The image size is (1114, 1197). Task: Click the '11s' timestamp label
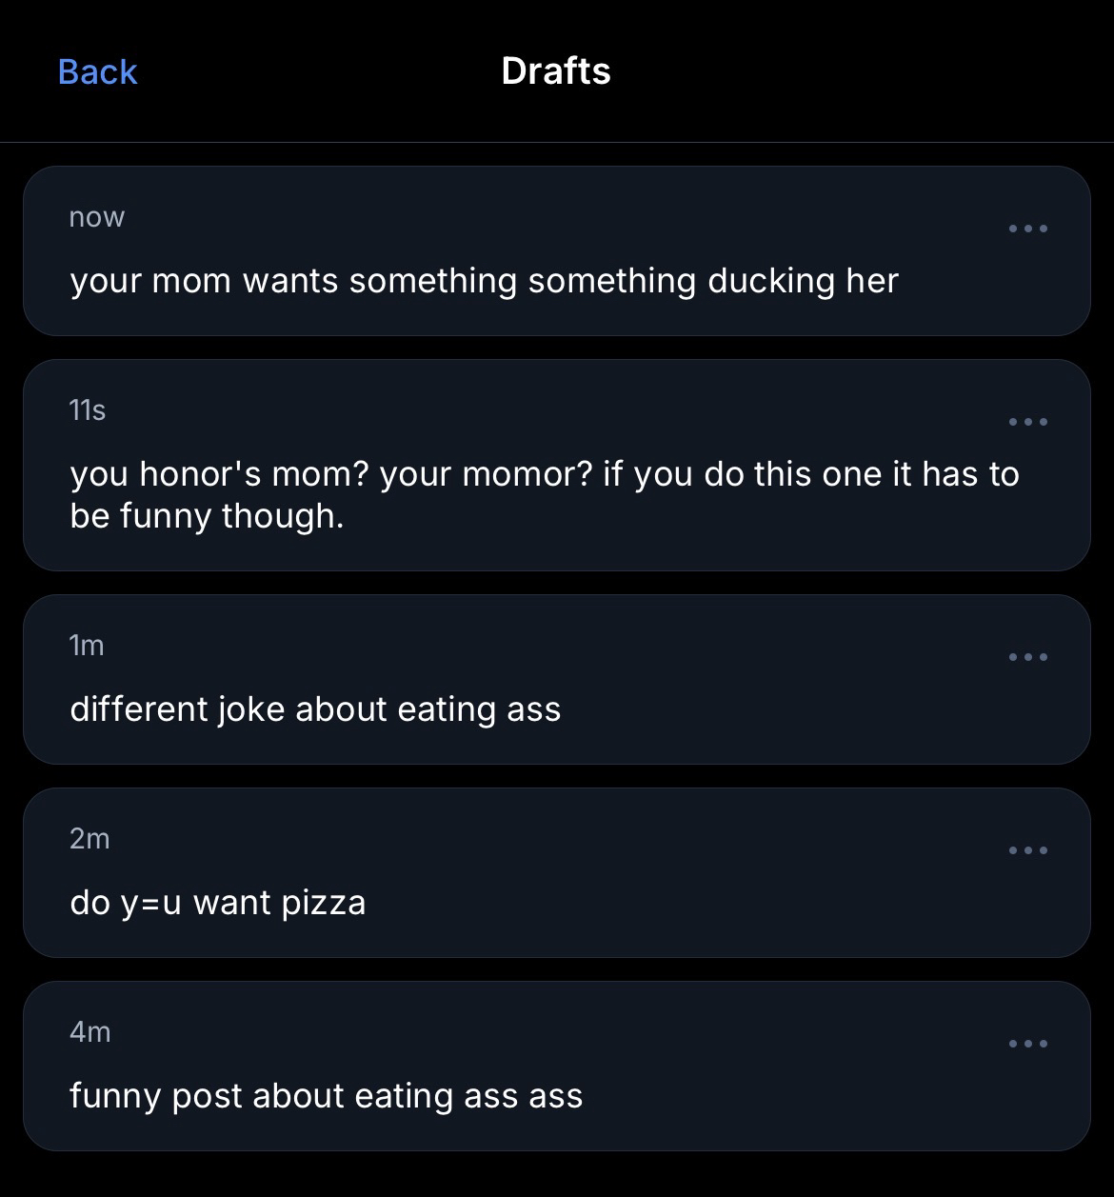(88, 410)
